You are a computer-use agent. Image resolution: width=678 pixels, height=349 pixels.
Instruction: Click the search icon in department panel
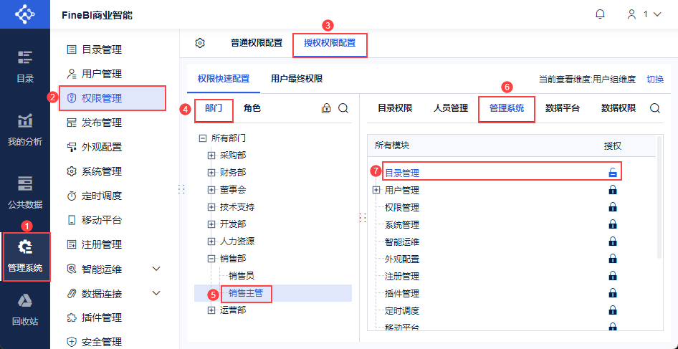click(x=343, y=108)
